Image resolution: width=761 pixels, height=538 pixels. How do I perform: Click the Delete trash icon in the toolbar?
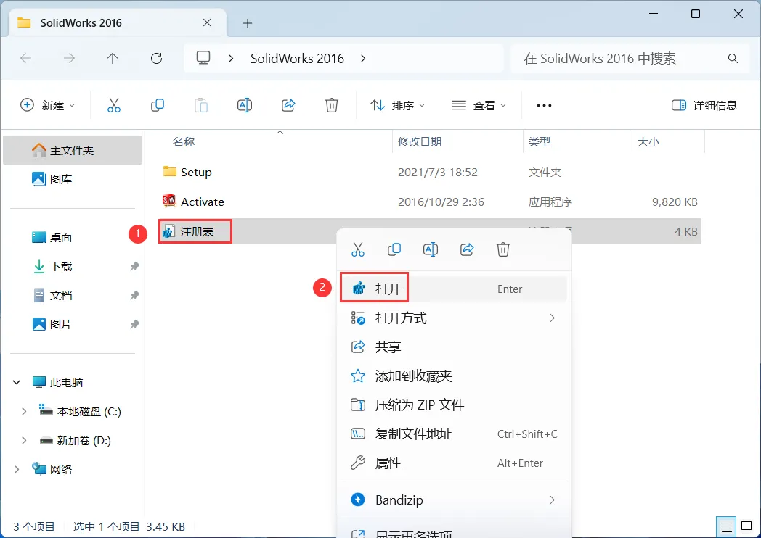(331, 105)
